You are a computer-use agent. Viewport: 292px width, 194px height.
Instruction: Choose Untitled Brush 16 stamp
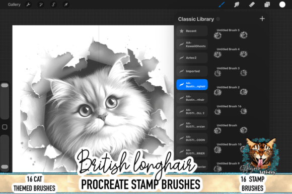tap(231, 110)
